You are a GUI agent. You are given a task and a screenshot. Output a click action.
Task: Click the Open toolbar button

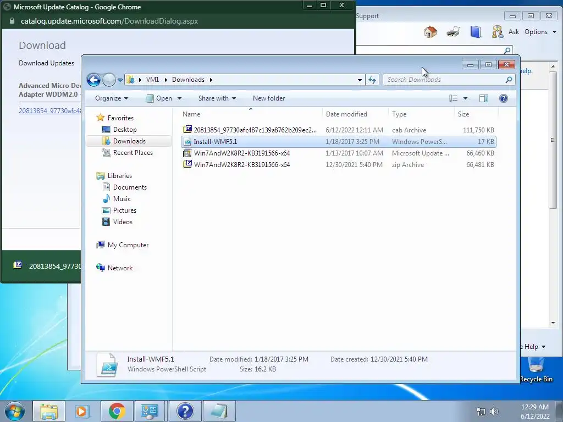159,98
